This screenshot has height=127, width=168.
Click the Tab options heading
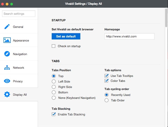tap(113, 70)
